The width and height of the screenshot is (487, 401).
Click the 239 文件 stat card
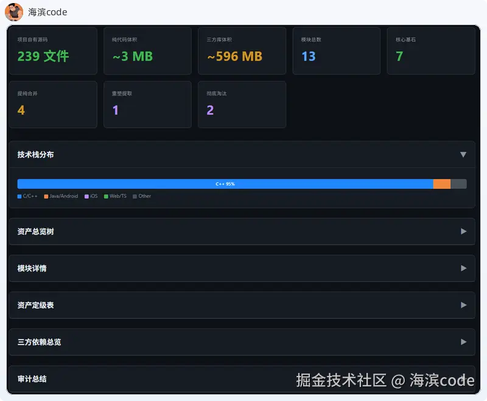click(x=53, y=51)
